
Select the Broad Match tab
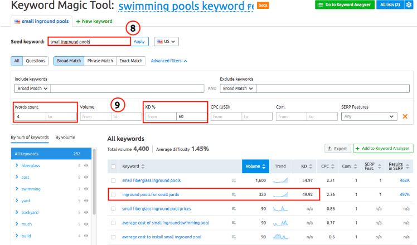(x=69, y=61)
